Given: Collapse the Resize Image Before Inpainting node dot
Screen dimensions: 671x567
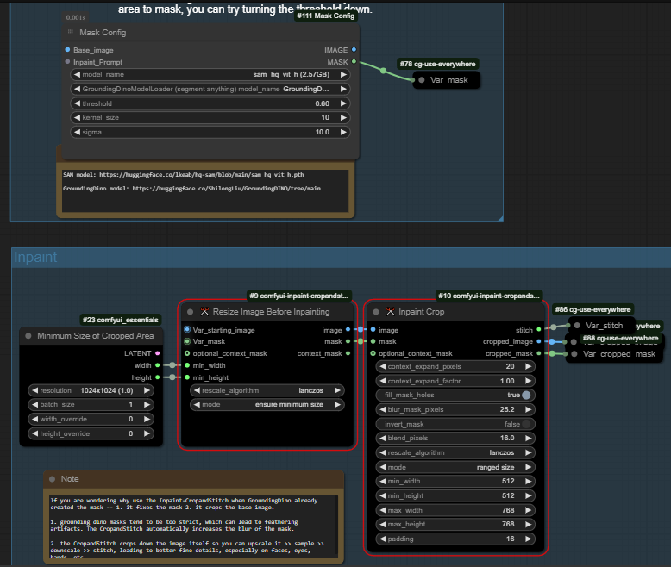Looking at the screenshot, I should point(190,312).
